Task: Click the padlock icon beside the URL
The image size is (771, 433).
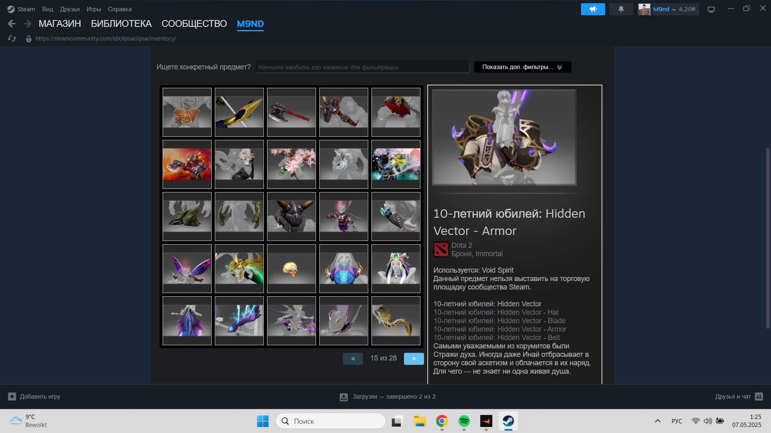Action: point(29,39)
